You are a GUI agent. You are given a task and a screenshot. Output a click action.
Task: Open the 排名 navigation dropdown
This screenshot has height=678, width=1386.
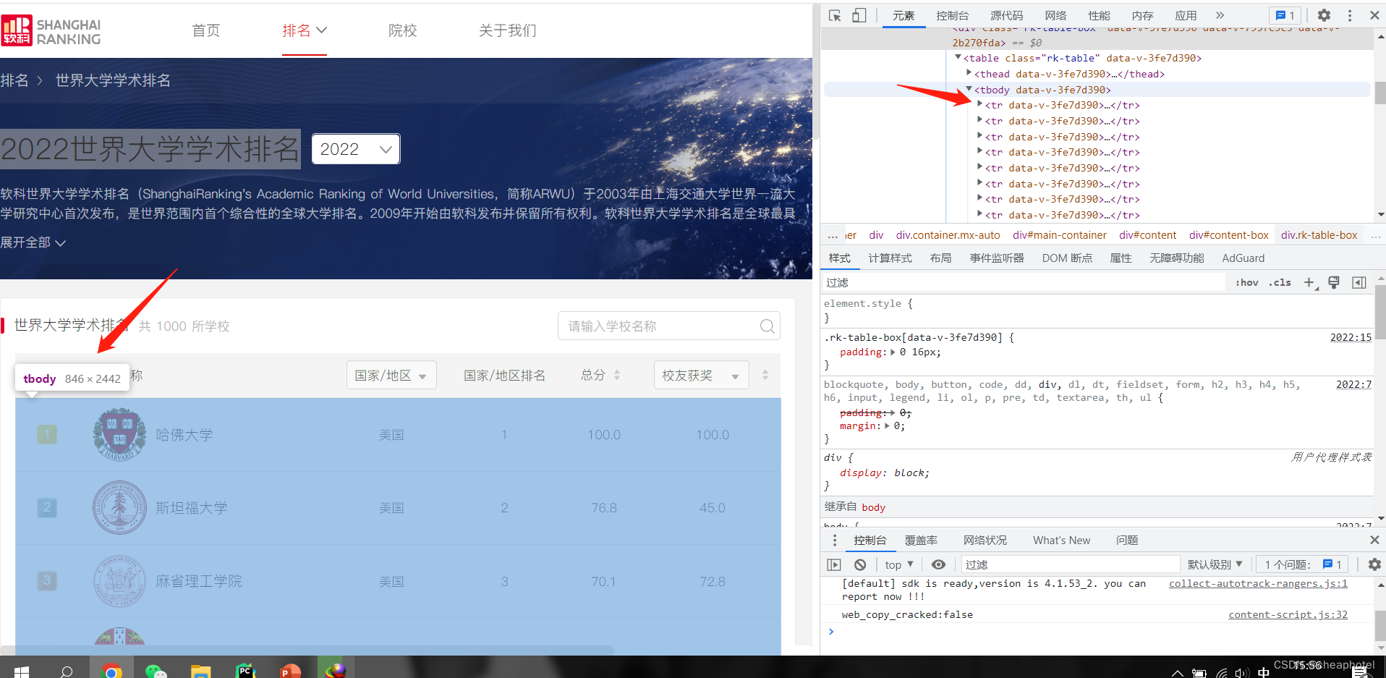[x=305, y=30]
